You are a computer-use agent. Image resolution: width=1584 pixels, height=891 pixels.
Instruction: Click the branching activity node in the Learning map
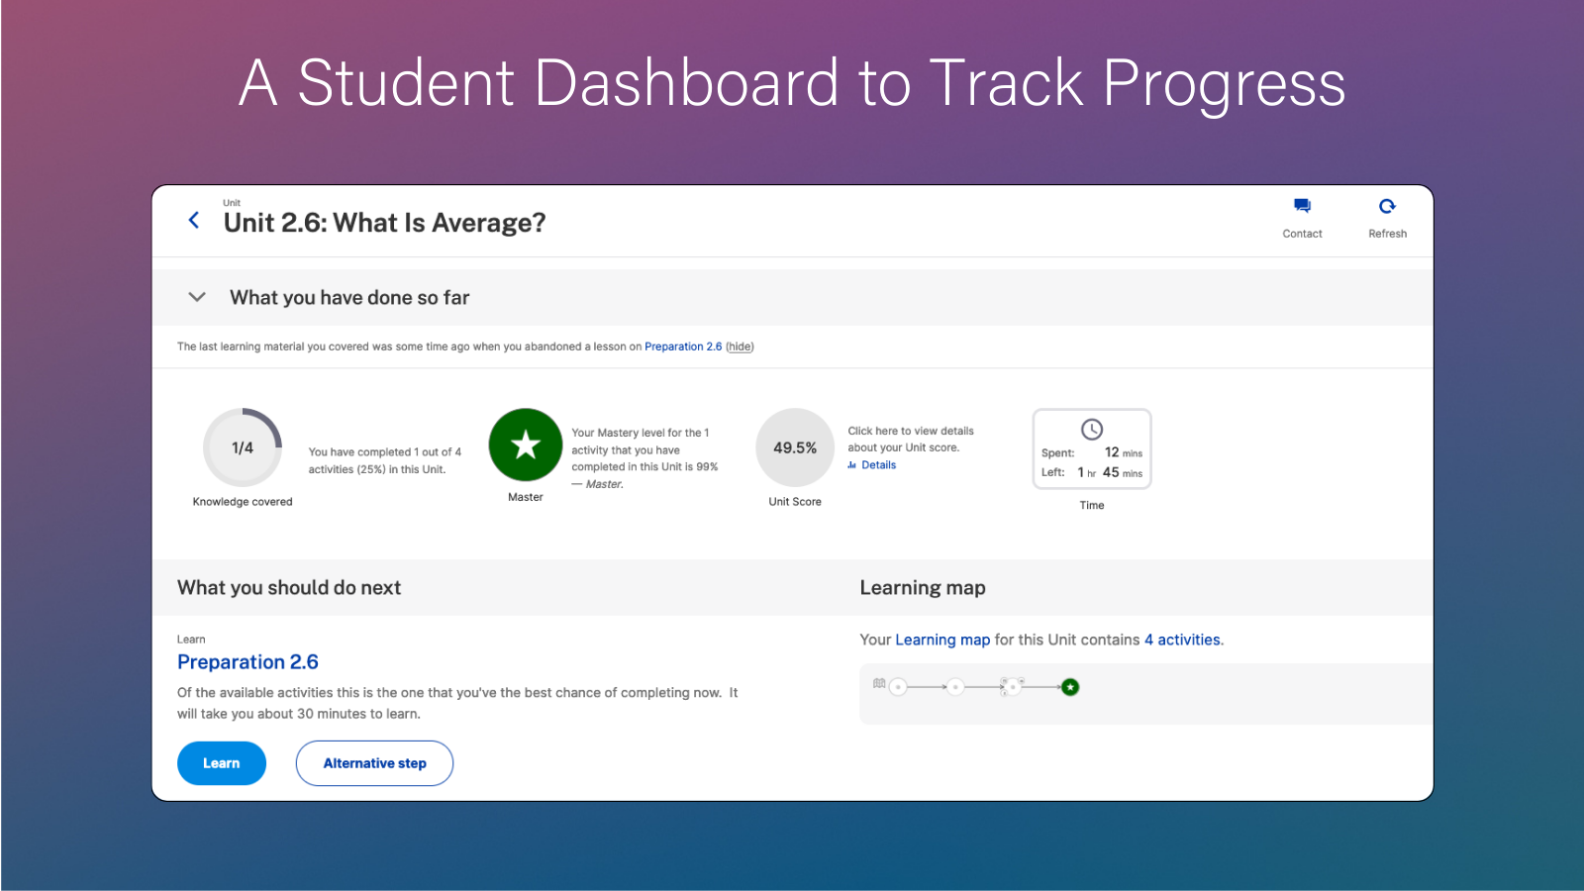point(1014,687)
